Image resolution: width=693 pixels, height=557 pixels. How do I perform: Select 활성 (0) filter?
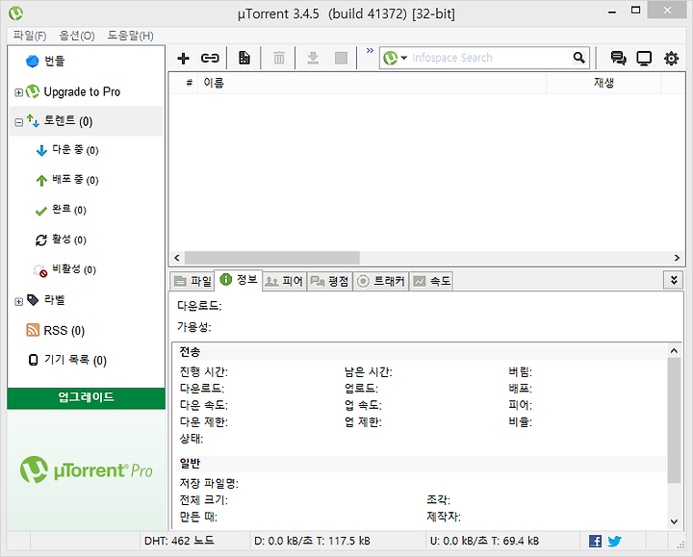[x=69, y=240]
